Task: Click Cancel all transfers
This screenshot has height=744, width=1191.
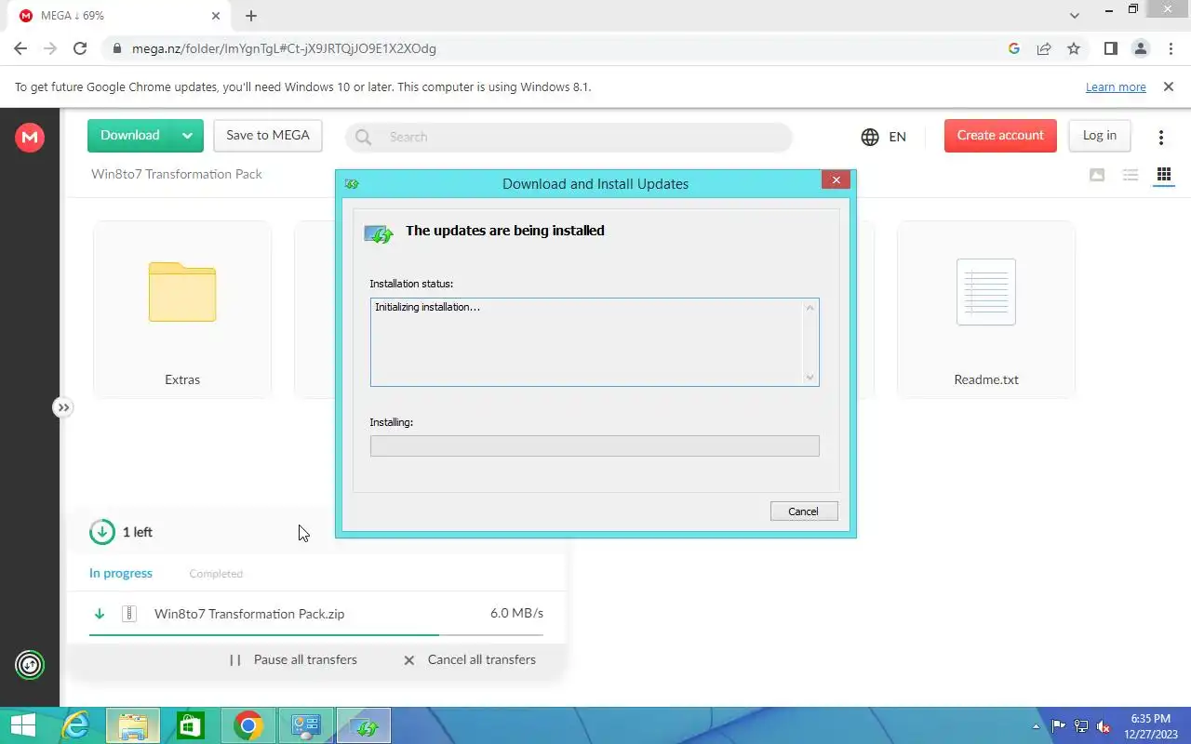Action: pyautogui.click(x=470, y=659)
